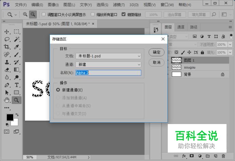Click Zoom Out icon in options bar
This screenshot has height=161, width=235.
(x=33, y=14)
